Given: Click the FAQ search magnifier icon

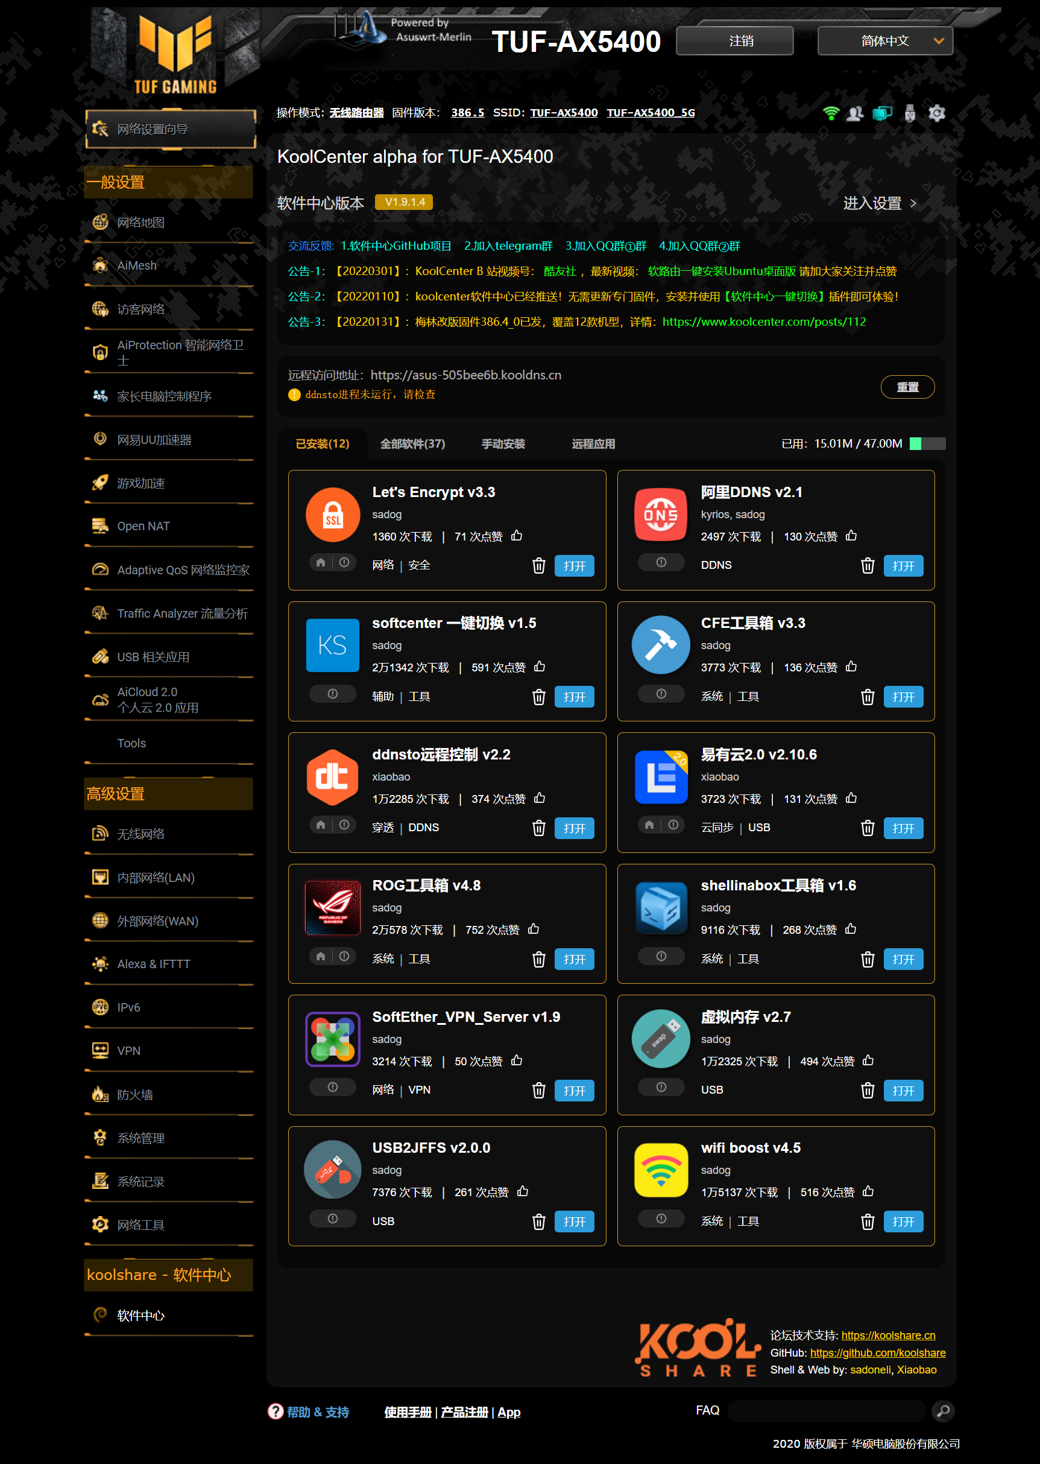Looking at the screenshot, I should (943, 1411).
